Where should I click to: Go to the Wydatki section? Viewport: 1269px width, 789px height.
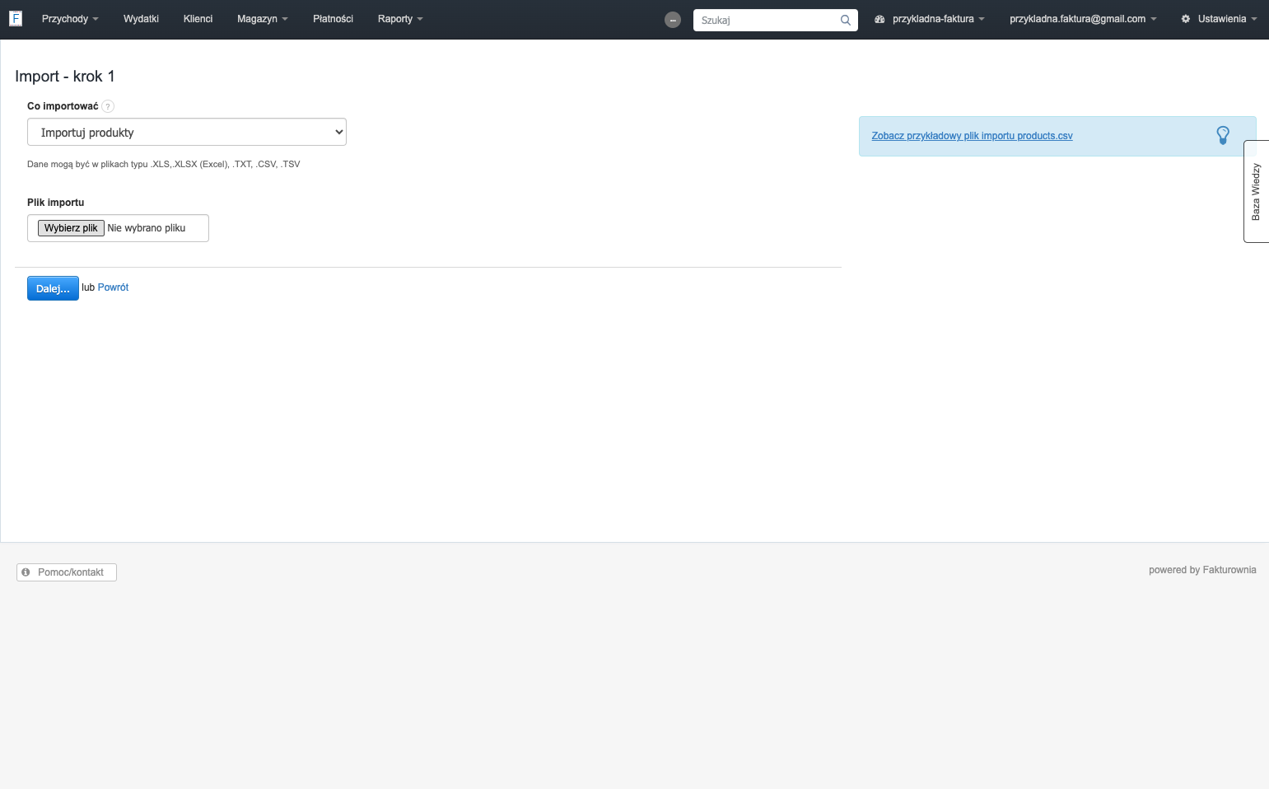[x=141, y=19]
